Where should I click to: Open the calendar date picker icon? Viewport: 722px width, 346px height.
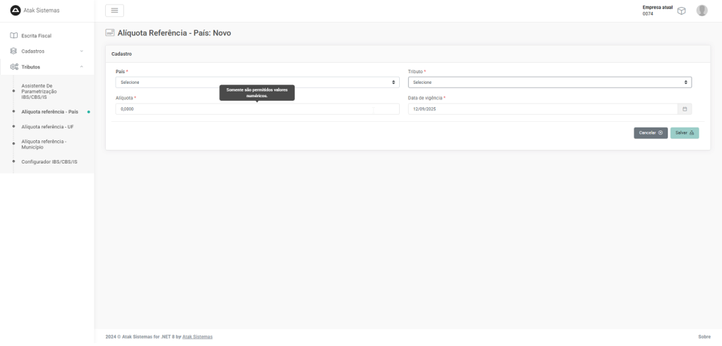pyautogui.click(x=684, y=109)
